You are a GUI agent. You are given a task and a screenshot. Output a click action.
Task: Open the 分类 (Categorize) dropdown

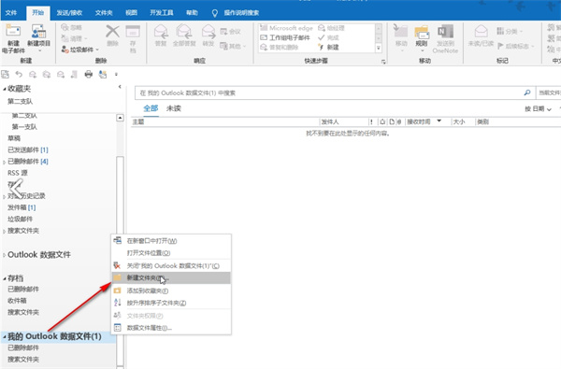(510, 32)
